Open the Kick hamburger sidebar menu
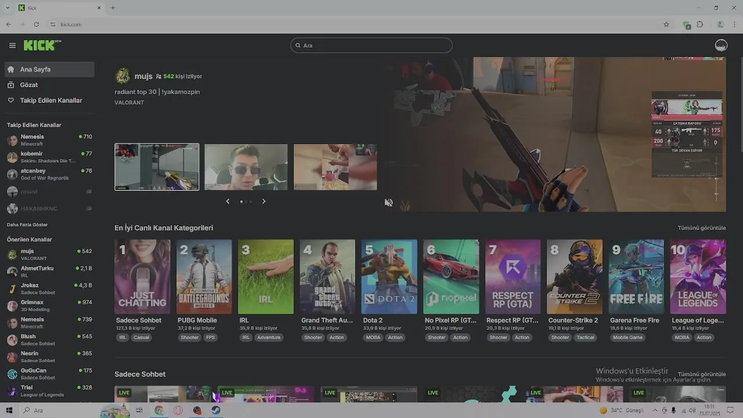The height and width of the screenshot is (418, 743). click(x=12, y=45)
